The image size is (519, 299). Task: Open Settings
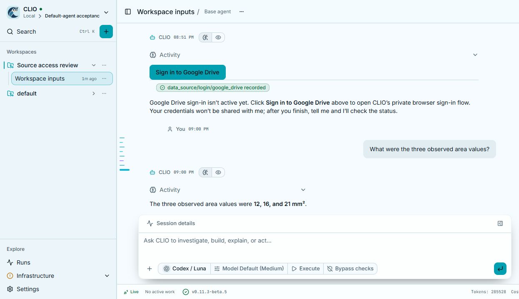click(28, 289)
